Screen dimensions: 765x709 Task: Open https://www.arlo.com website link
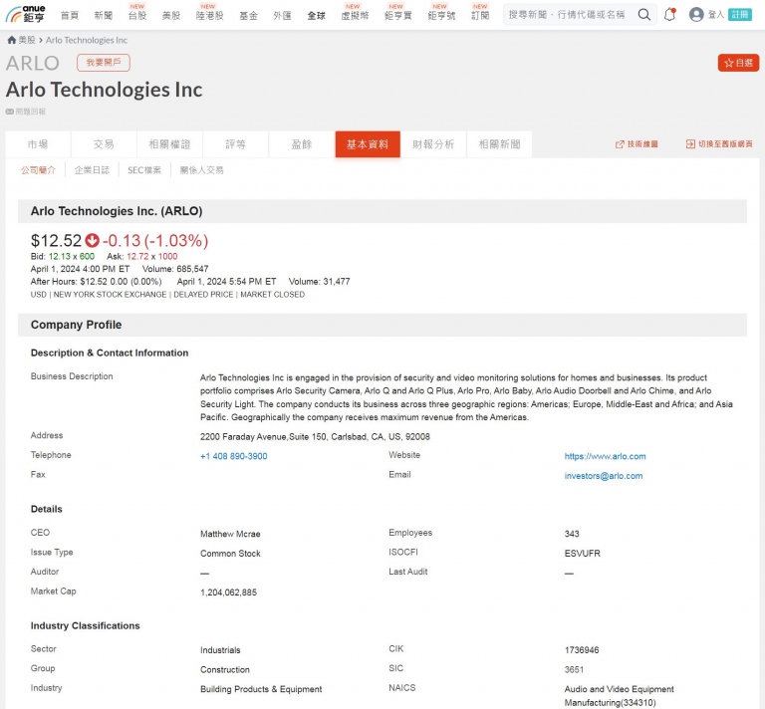click(605, 456)
